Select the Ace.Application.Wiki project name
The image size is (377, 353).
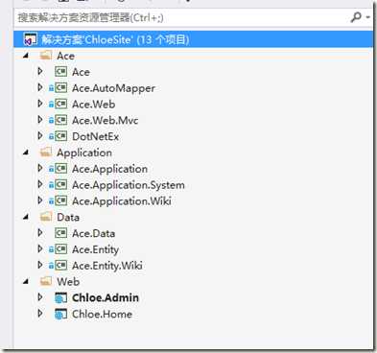coord(122,201)
